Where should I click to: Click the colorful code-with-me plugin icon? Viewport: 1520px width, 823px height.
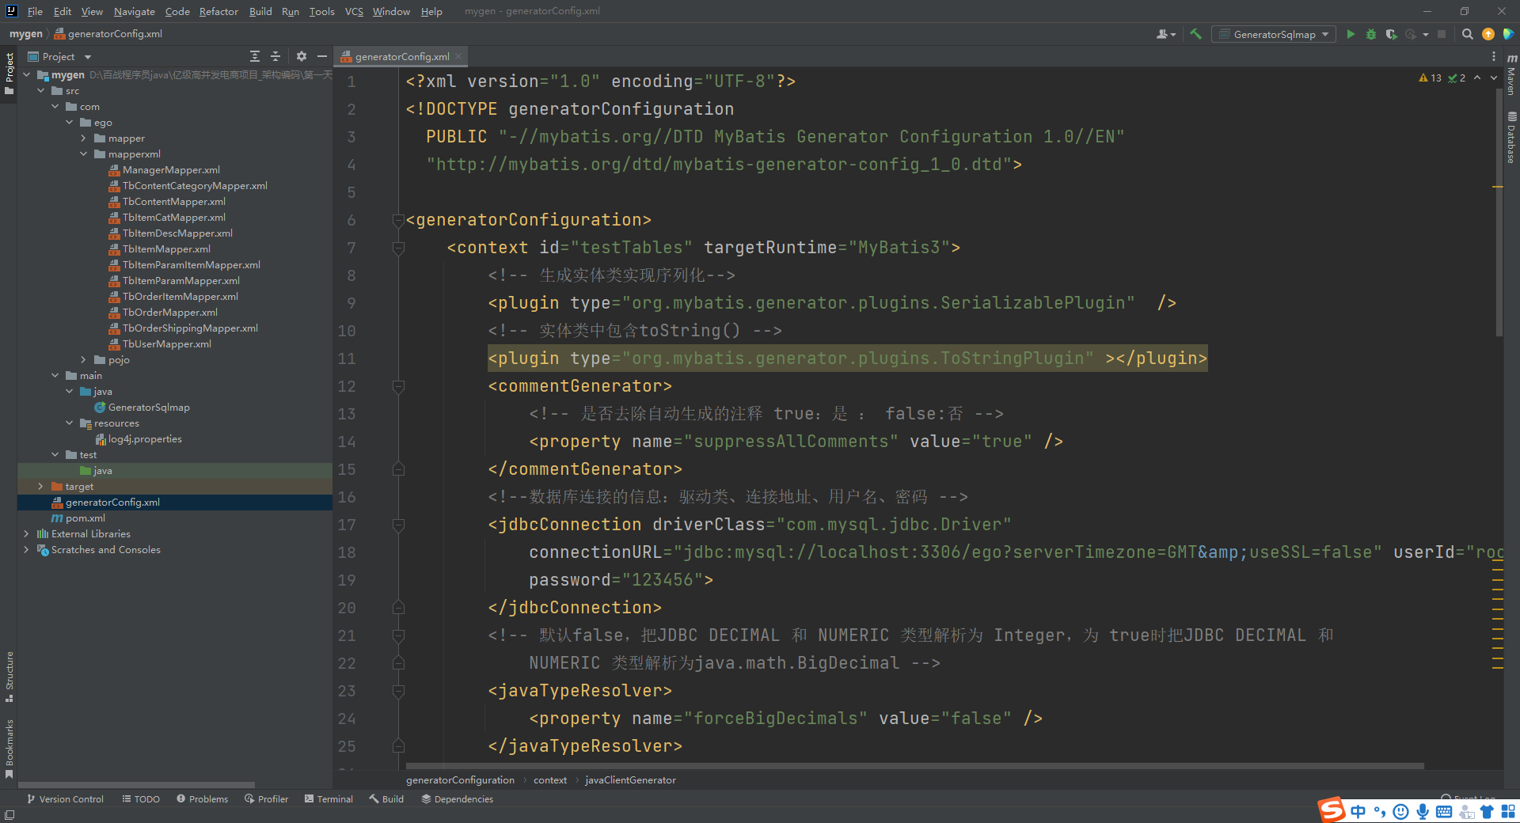pyautogui.click(x=1508, y=34)
